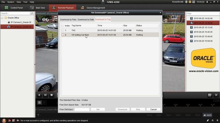Click the full screen expand icon
220x123 pixels.
216,95
